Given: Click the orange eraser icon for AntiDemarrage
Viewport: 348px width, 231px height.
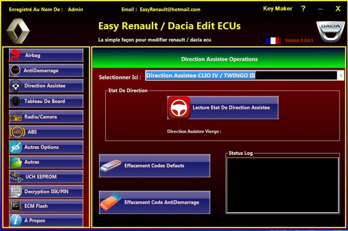Looking at the screenshot, I should click(111, 202).
